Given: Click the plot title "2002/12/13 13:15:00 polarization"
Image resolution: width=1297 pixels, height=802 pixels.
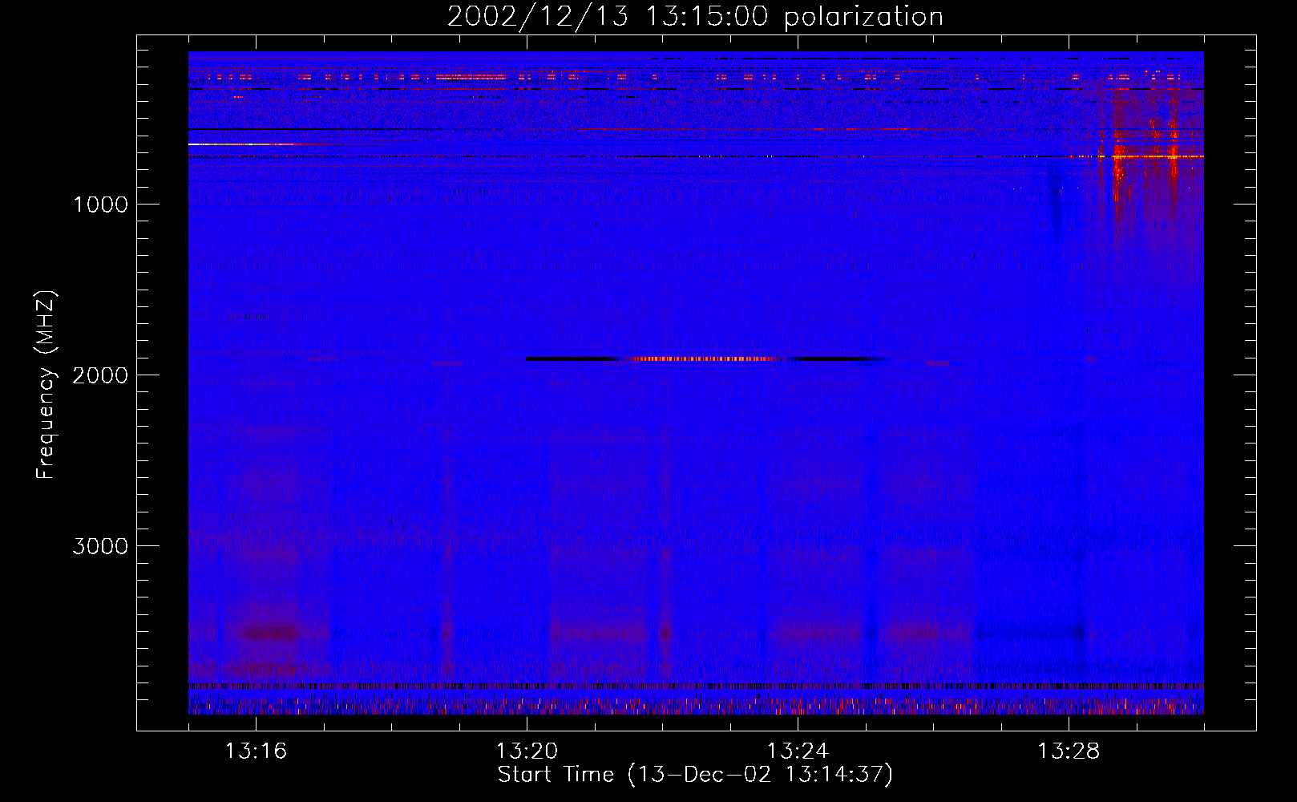Looking at the screenshot, I should pyautogui.click(x=695, y=17).
